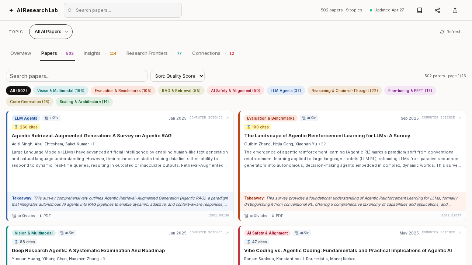The image size is (472, 265).
Task: Click arXiv abs link for paper 2501.09136
Action: 23,216
